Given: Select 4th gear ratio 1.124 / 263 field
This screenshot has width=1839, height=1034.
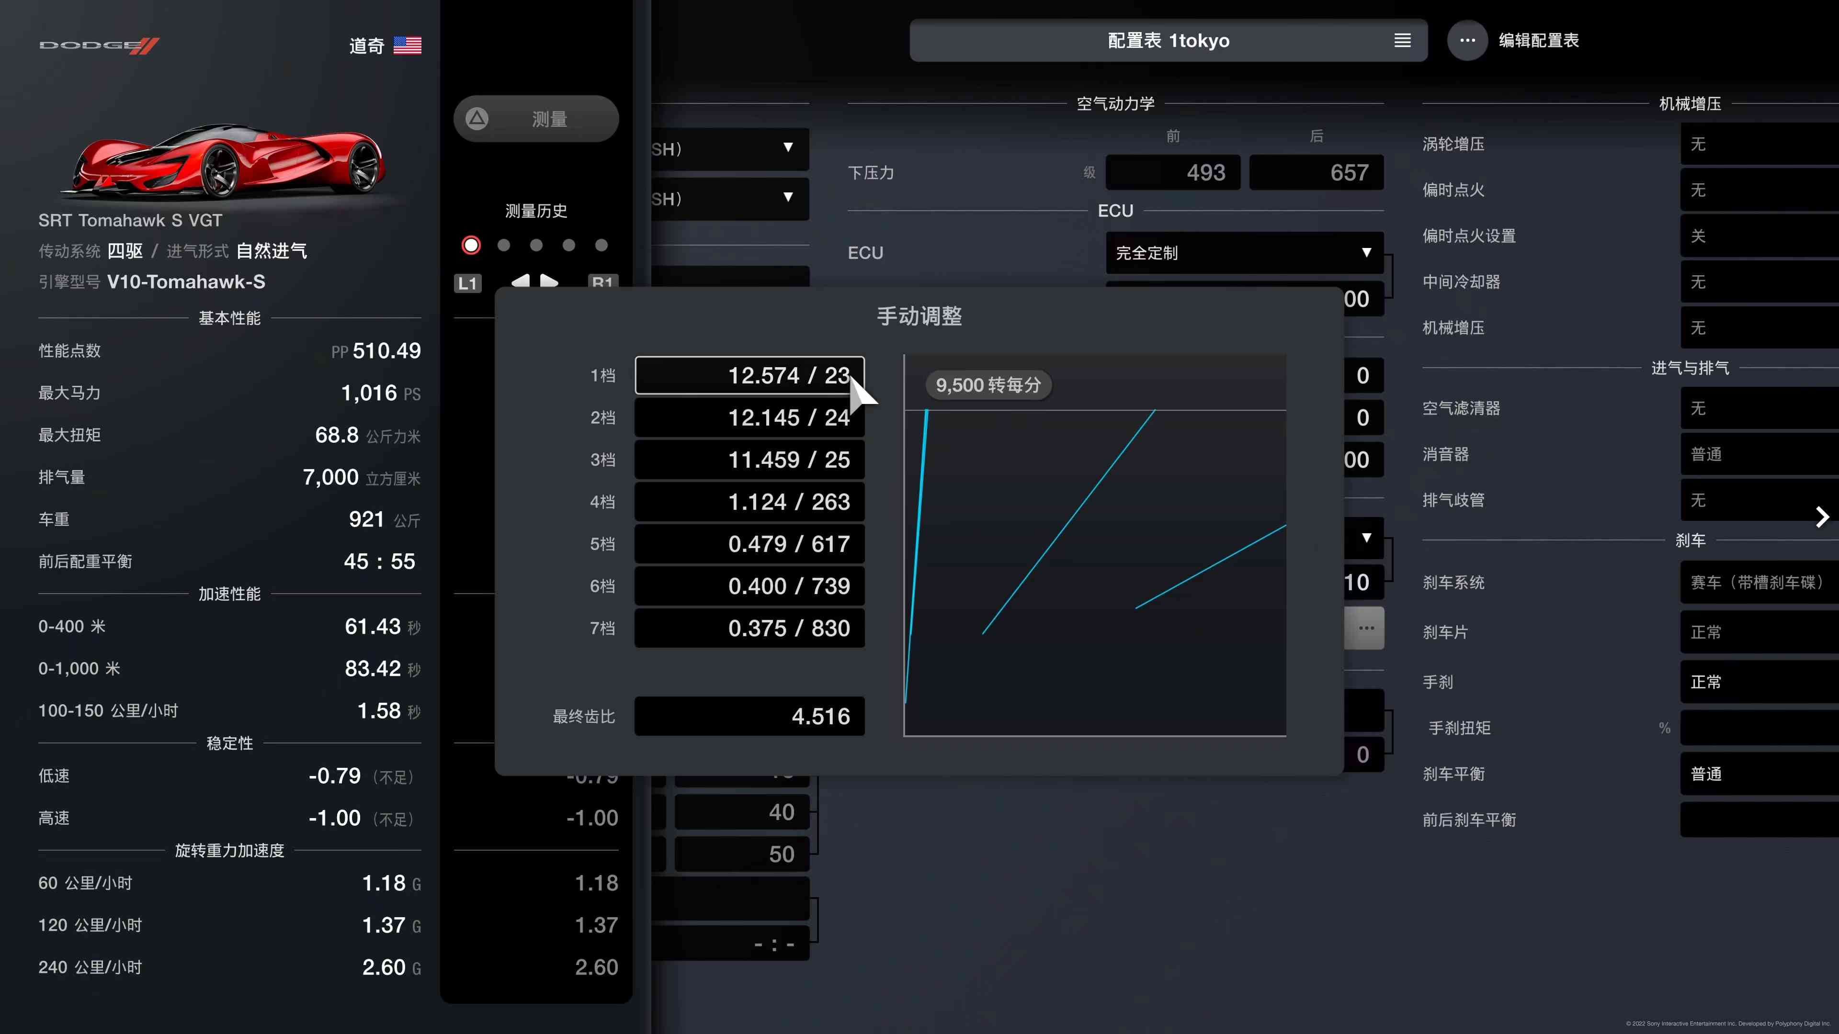Looking at the screenshot, I should (749, 502).
